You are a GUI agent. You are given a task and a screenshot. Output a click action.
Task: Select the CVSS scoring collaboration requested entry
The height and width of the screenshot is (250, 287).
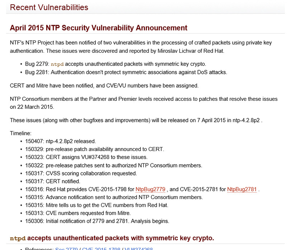coord(81,173)
